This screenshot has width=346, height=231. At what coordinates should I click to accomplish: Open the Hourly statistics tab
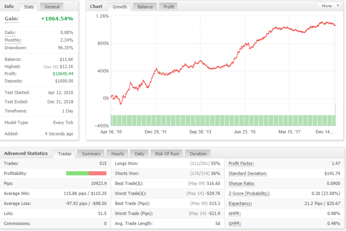coord(118,154)
